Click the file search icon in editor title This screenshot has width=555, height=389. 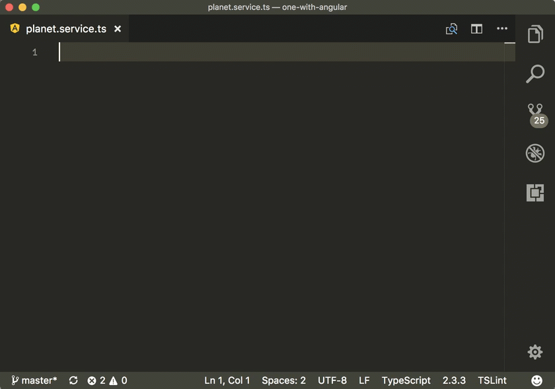451,28
